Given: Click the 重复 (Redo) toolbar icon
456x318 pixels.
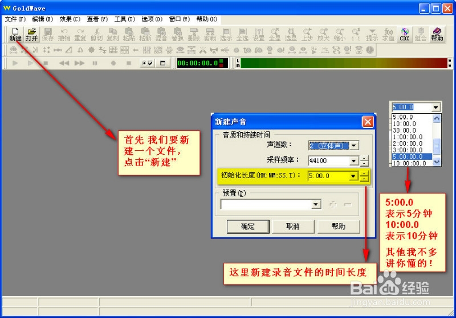Looking at the screenshot, I should (80, 34).
